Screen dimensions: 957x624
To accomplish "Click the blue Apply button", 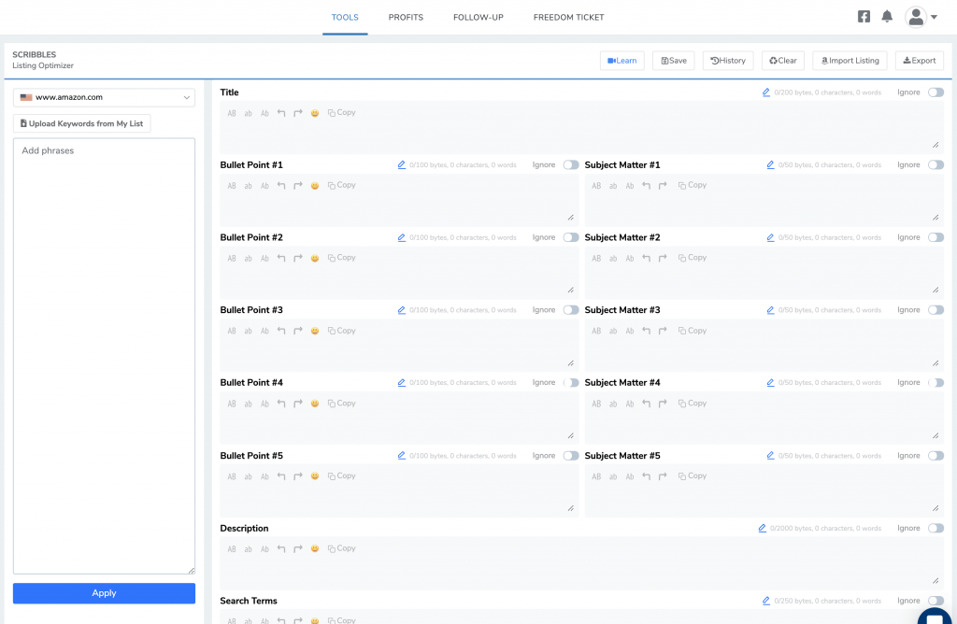I will (105, 593).
